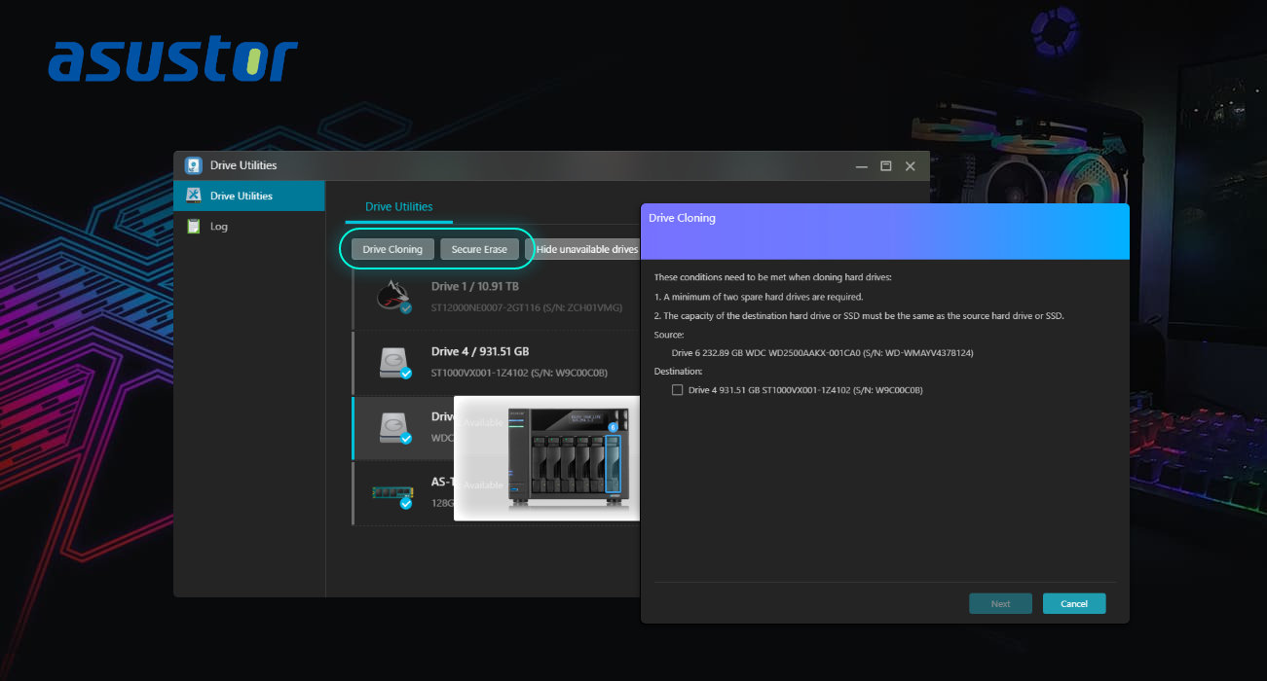Open the Log section in the sidebar
Image resolution: width=1267 pixels, height=681 pixels.
tap(219, 227)
